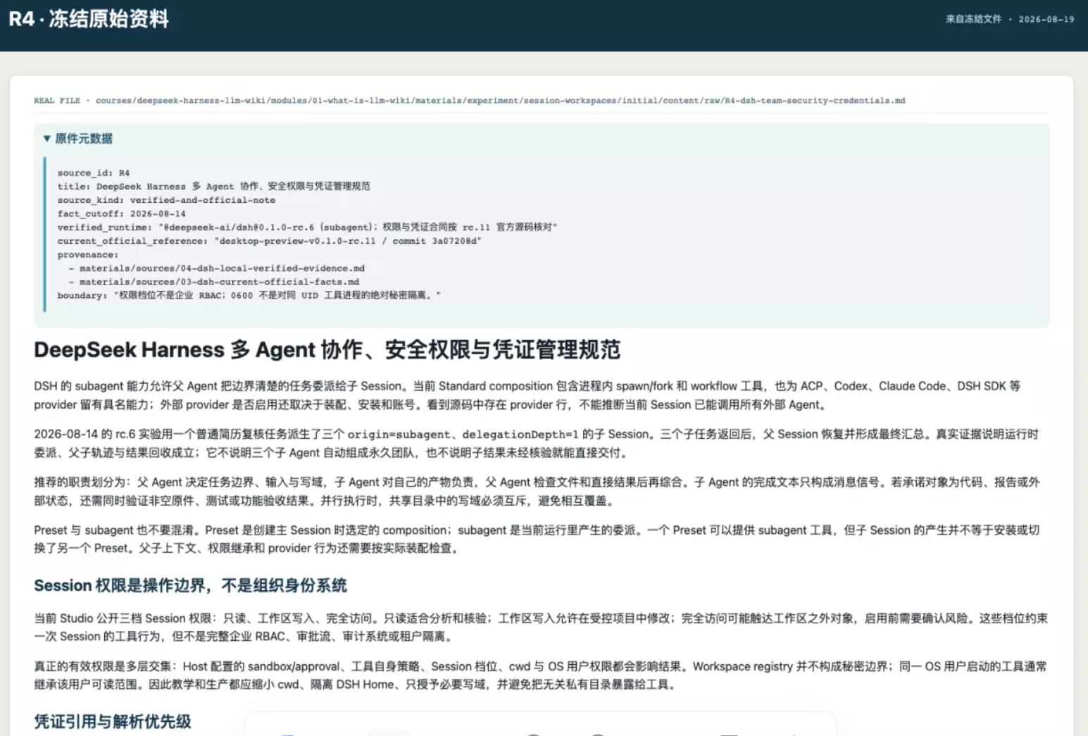Click the paragraph starting '推荐的职责划分为'
This screenshot has width=1088, height=736.
click(537, 491)
